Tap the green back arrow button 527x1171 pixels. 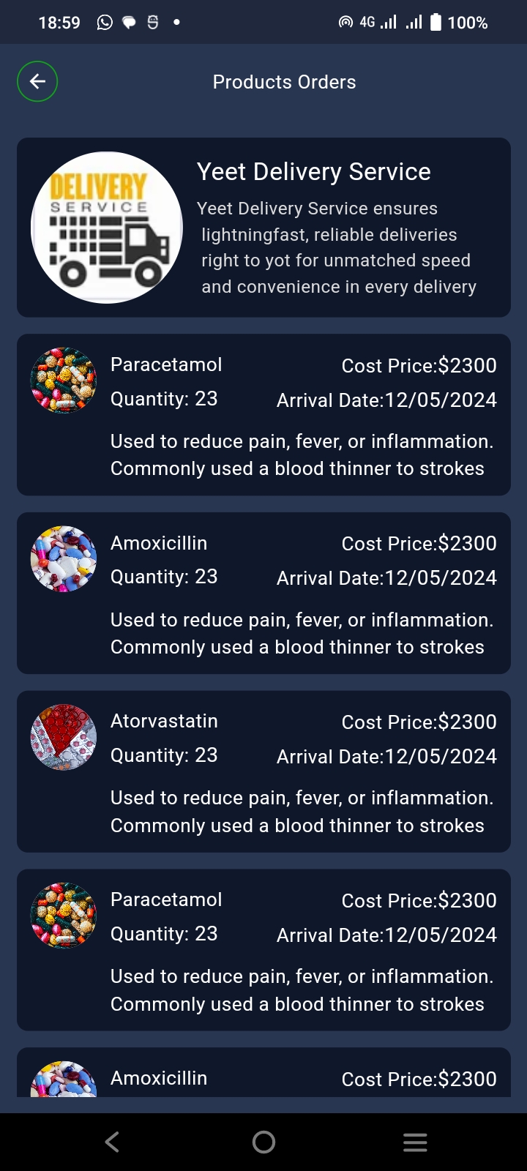point(37,81)
